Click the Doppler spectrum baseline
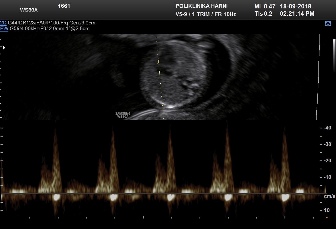The image size is (336, 229). click(163, 194)
